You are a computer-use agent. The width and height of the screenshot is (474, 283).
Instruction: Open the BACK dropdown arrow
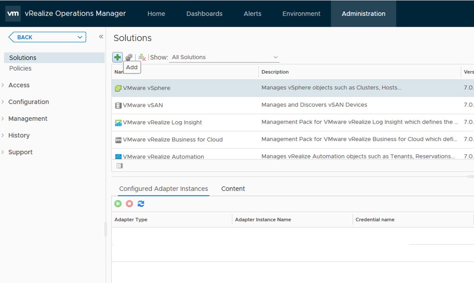80,37
